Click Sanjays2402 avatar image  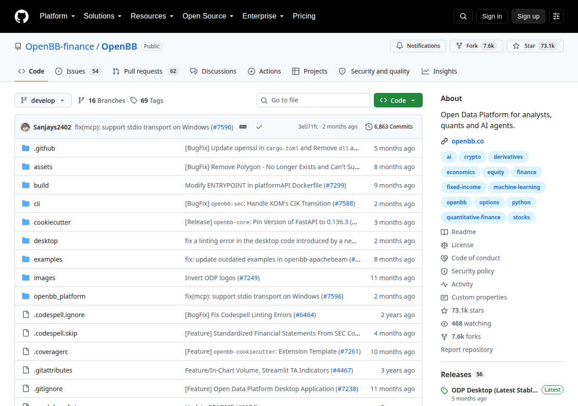[25, 127]
